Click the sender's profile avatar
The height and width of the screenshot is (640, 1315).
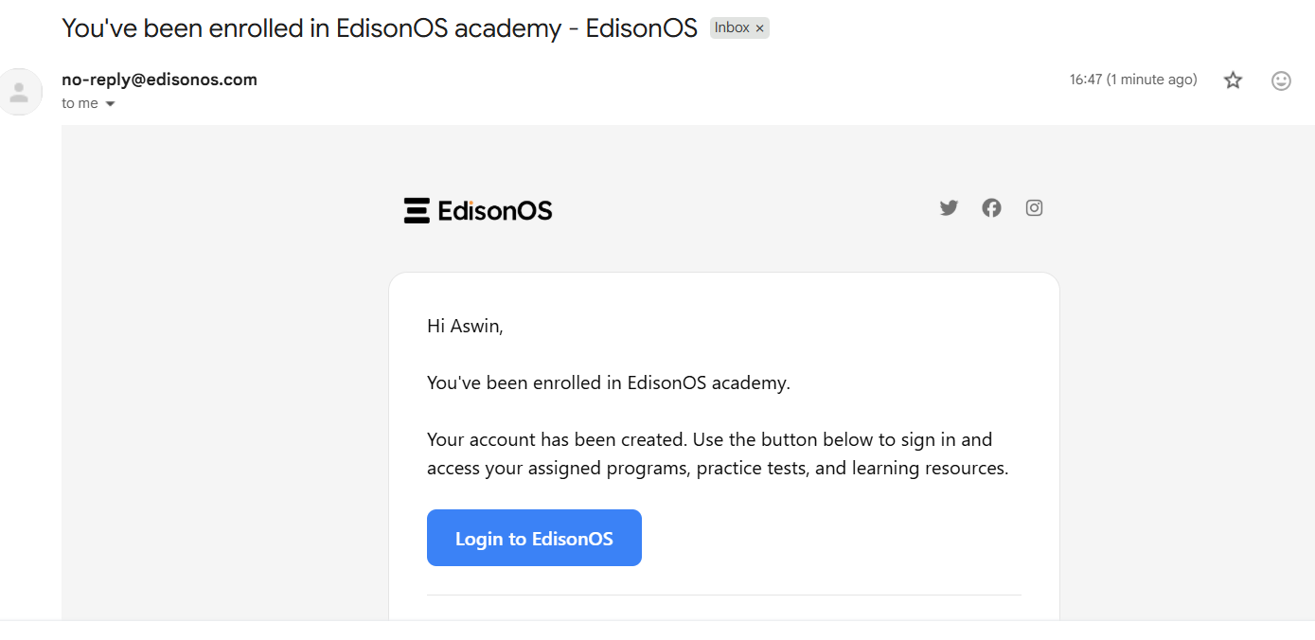[19, 92]
